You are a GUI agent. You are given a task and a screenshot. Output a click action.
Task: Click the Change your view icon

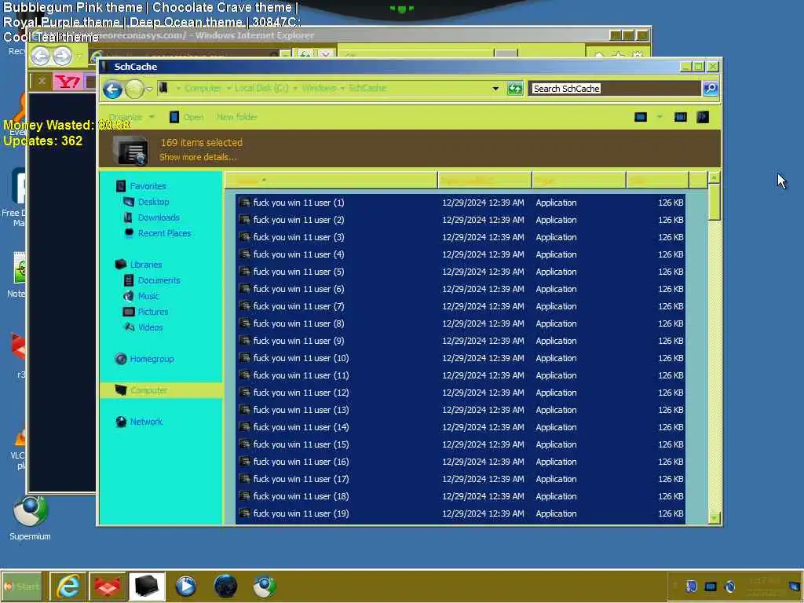click(x=641, y=117)
